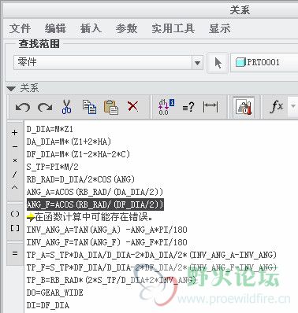Insert caret ^ power operator

point(15,188)
